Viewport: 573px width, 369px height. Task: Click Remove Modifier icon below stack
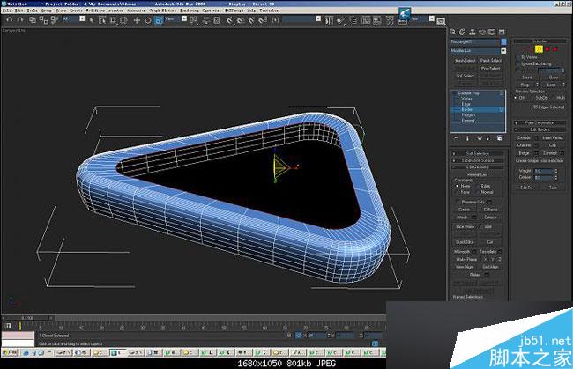[x=487, y=138]
